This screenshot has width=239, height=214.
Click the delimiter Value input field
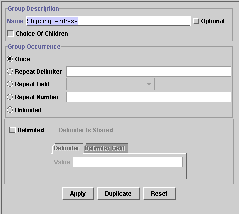tap(128, 162)
